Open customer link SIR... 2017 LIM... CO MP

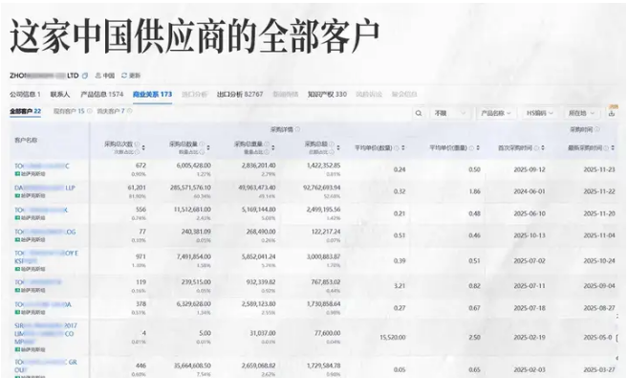point(46,334)
